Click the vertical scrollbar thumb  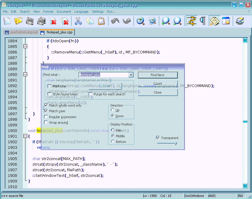tap(245, 122)
